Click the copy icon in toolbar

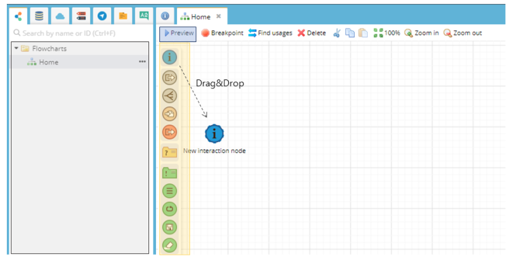[350, 33]
